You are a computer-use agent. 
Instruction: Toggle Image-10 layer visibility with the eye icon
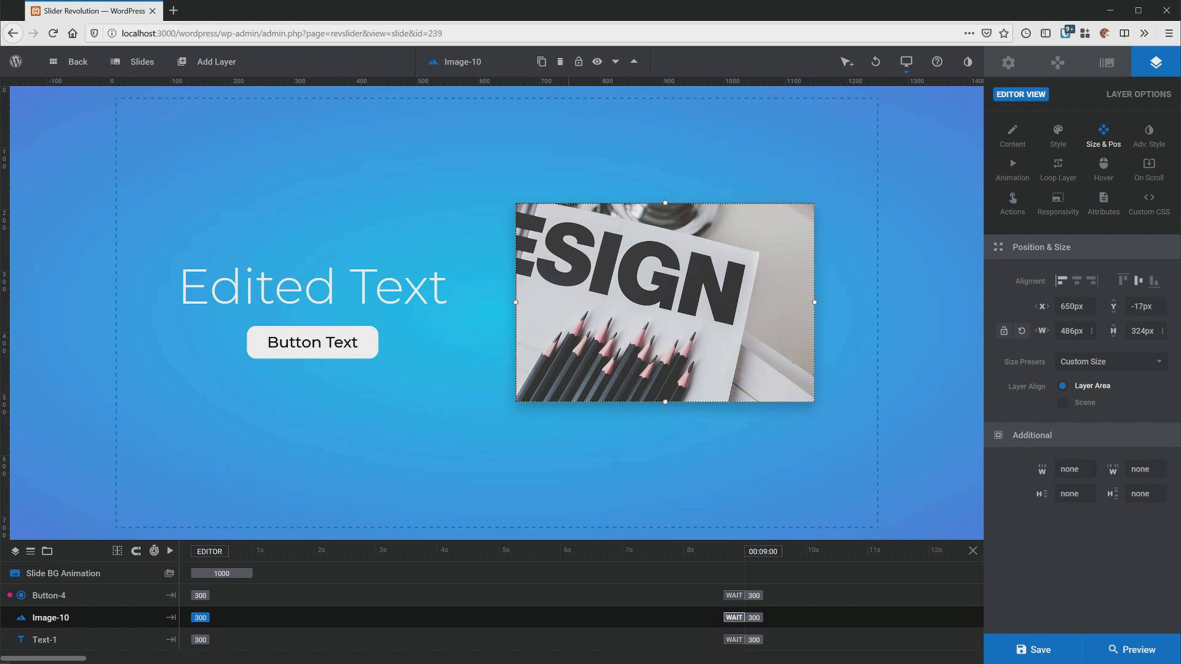[597, 61]
